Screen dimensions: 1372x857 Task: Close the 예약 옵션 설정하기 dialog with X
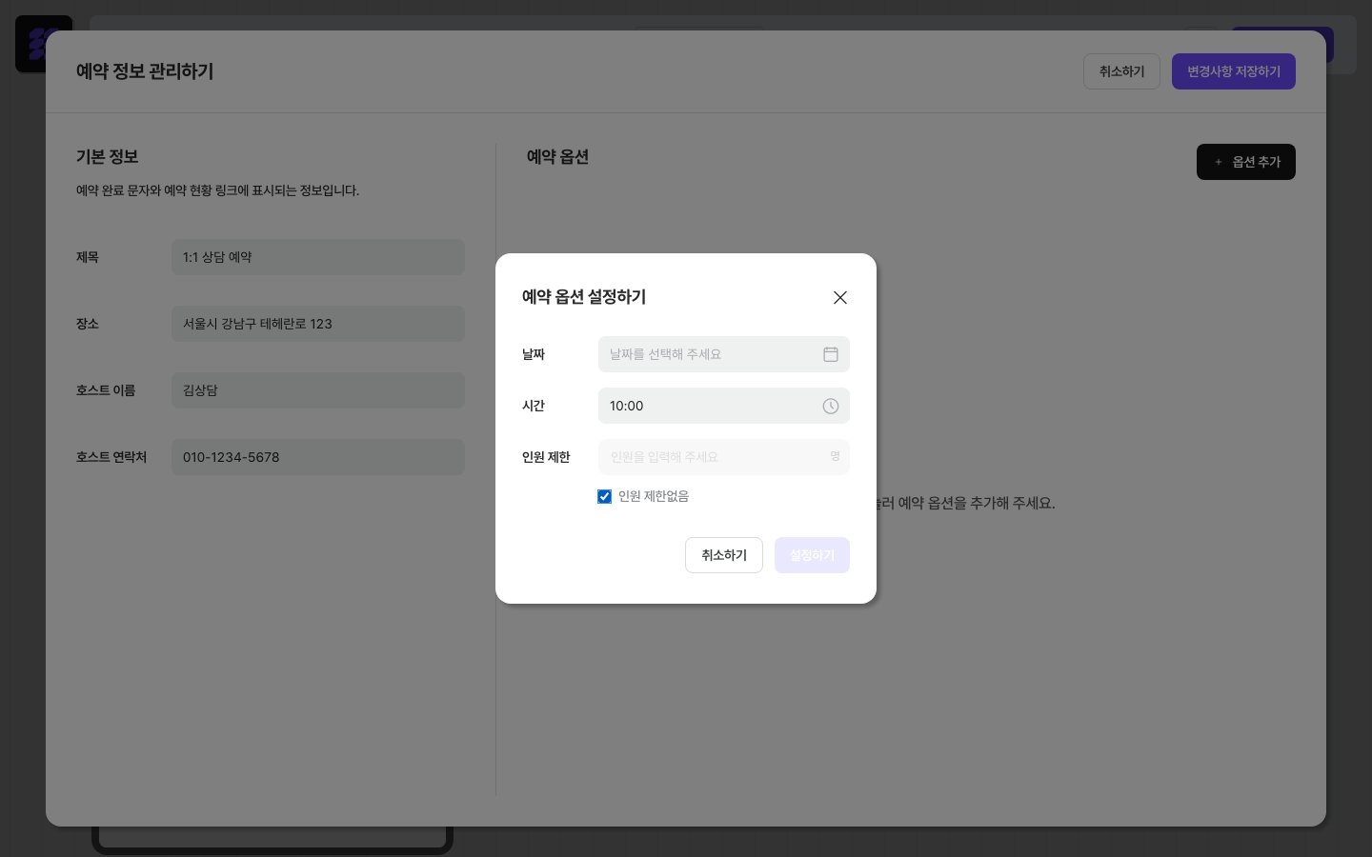840,298
